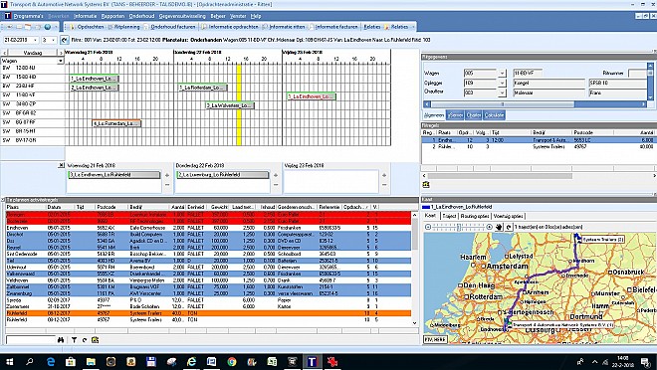The image size is (657, 370).
Task: Click the taskbar search magnifier
Action: [x=29, y=362]
